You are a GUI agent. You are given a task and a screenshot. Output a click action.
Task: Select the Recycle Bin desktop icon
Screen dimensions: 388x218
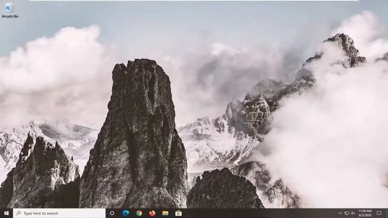[10, 10]
